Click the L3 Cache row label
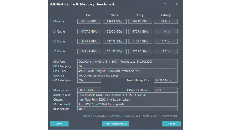Image resolution: width=231 pixels, height=130 pixels. (59, 51)
